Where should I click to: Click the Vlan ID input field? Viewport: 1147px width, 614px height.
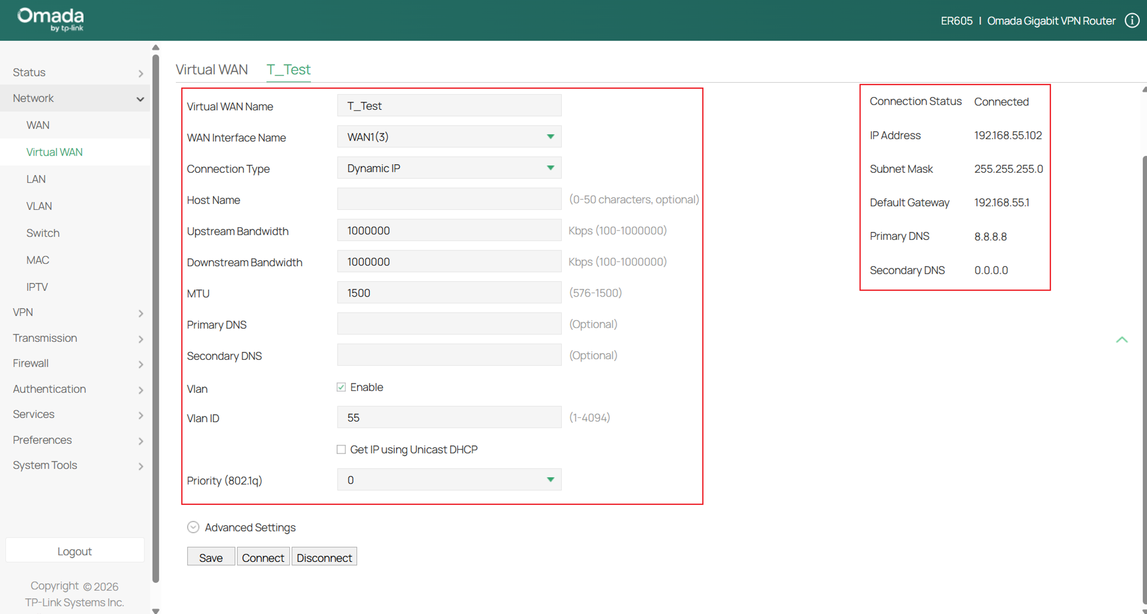tap(449, 418)
